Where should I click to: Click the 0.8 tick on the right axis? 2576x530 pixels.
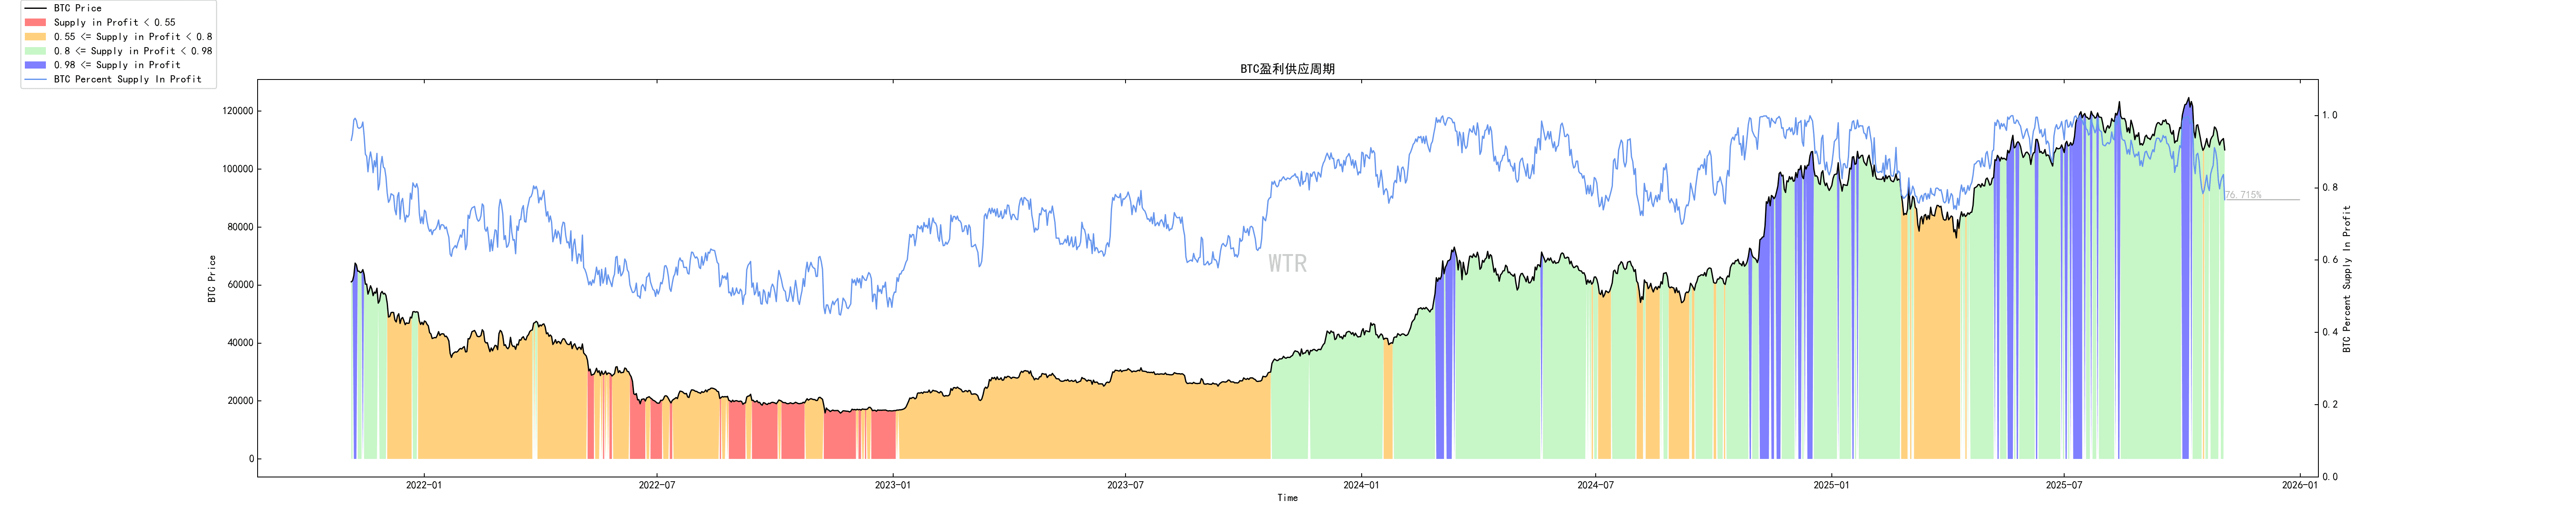point(2330,188)
